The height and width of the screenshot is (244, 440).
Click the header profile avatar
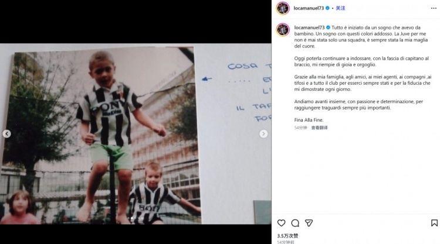283,8
